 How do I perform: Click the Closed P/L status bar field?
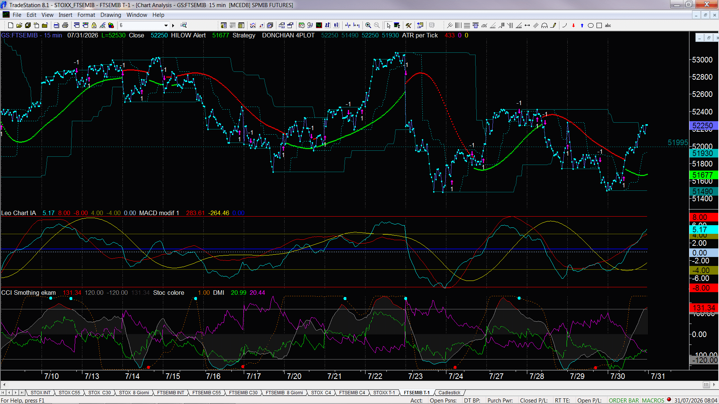[x=534, y=401]
